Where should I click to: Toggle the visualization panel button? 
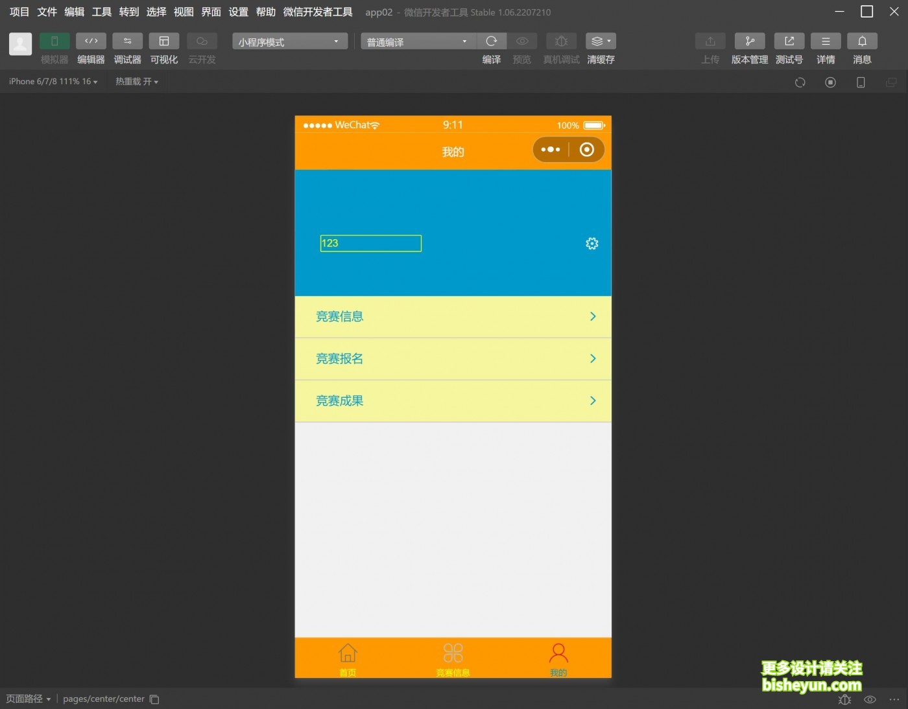point(164,41)
